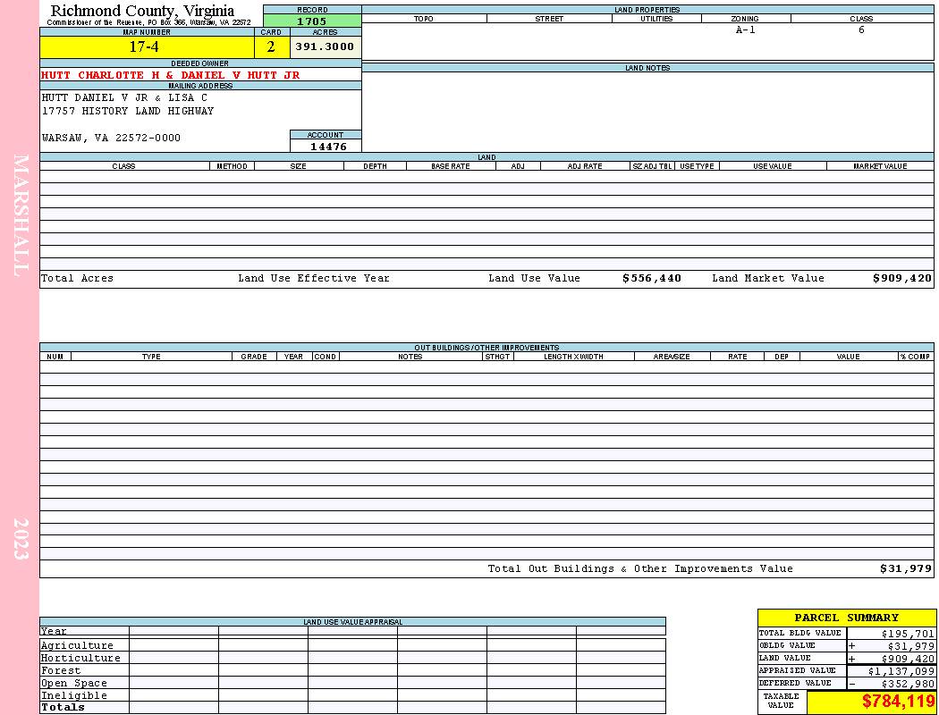Click Total Out Buildings value $31,979
The height and width of the screenshot is (715, 939).
(x=905, y=569)
